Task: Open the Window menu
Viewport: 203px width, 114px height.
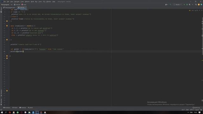Action: pos(49,2)
